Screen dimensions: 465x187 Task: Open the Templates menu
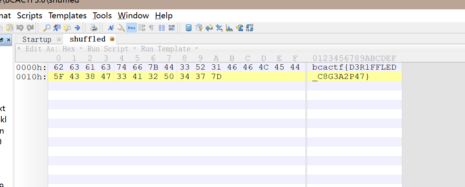[x=68, y=16]
